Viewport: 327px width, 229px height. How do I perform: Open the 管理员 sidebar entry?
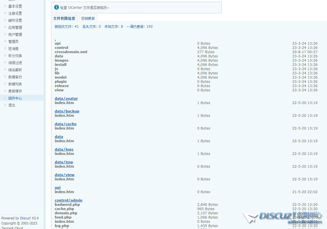tap(13, 42)
